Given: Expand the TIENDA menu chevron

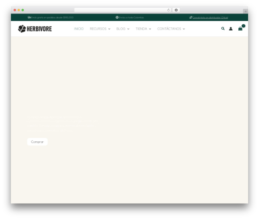Looking at the screenshot, I should [150, 29].
